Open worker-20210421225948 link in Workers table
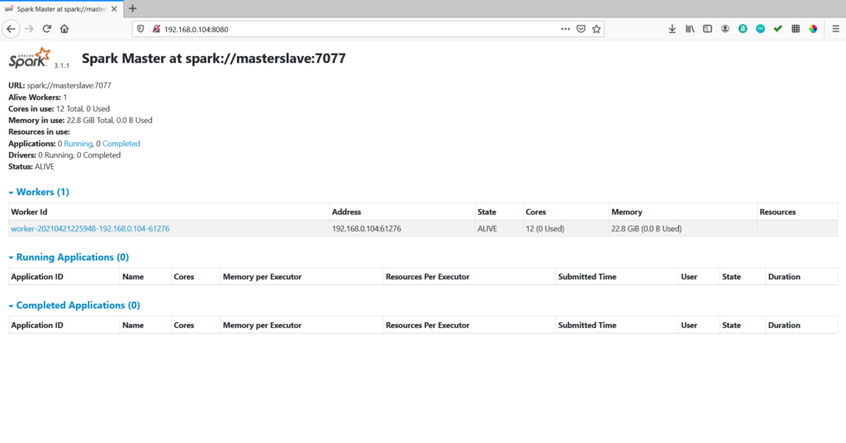This screenshot has width=846, height=443. [x=90, y=229]
